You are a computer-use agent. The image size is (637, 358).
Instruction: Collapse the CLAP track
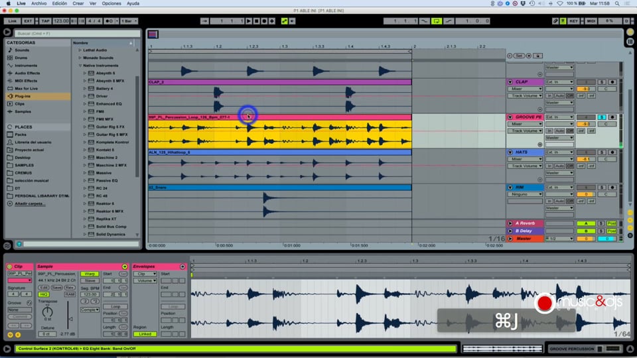(510, 82)
